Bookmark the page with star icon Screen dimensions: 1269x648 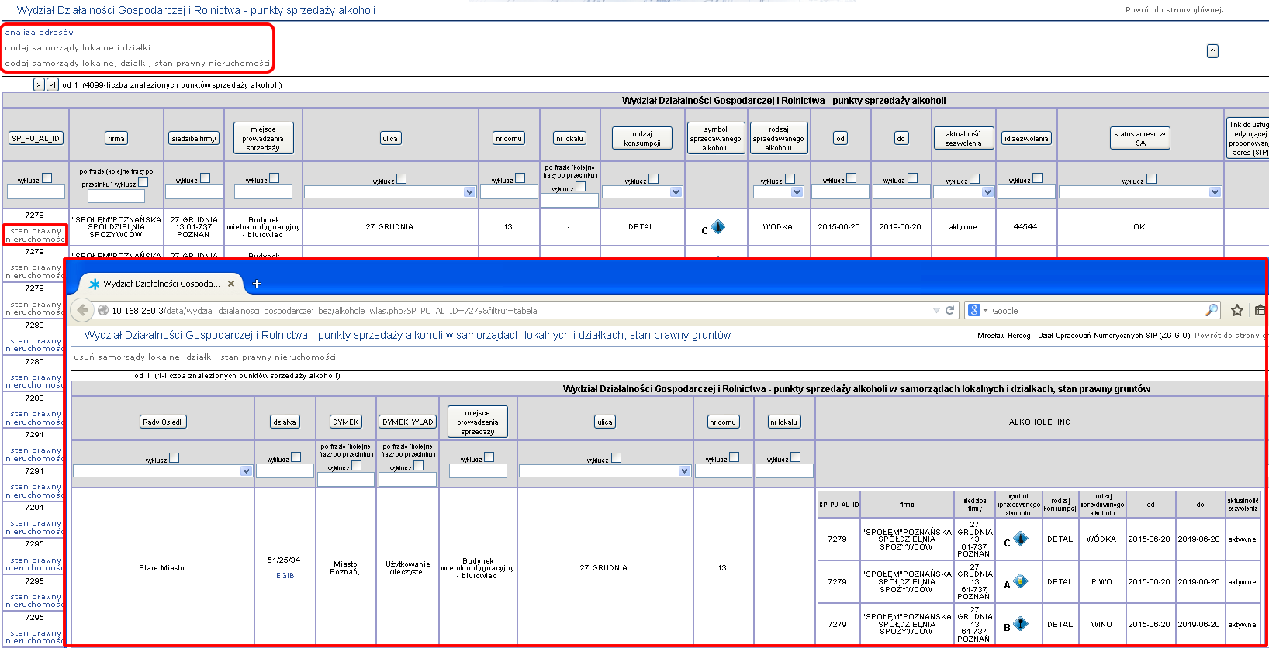point(1237,310)
